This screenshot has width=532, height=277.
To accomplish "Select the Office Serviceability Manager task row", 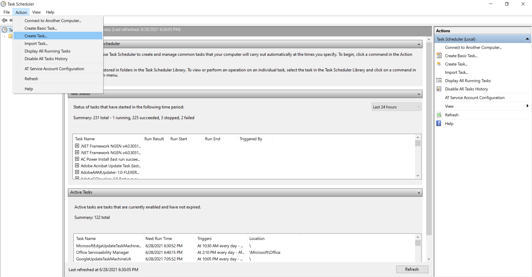I will tap(103, 252).
